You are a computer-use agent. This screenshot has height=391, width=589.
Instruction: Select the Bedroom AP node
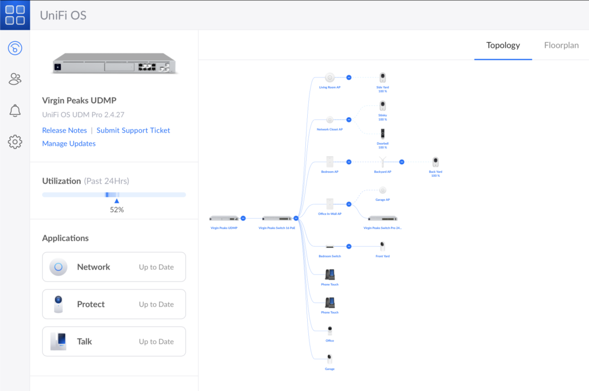(x=330, y=162)
